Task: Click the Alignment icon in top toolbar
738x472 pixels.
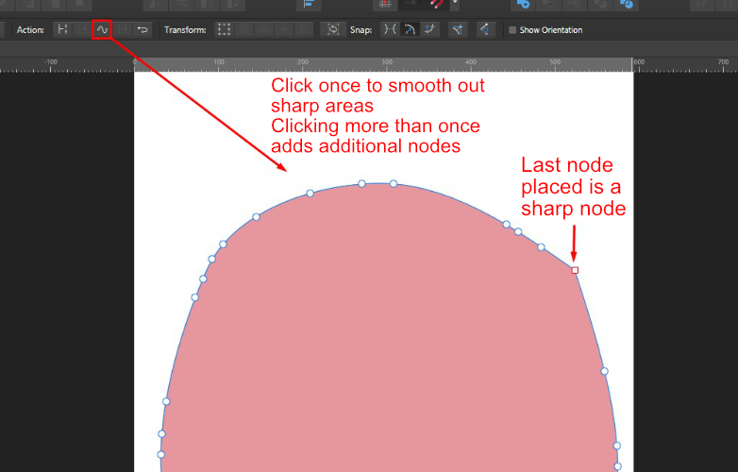Action: point(309,4)
